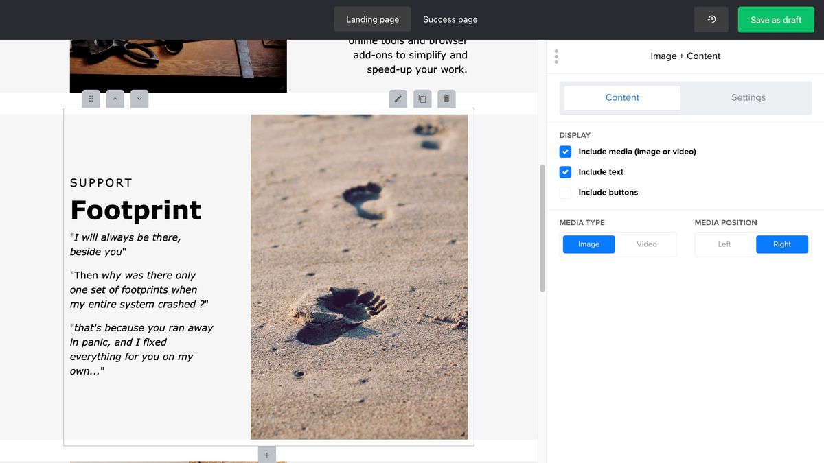824x463 pixels.
Task: Switch to the Success page tab
Action: click(x=450, y=19)
